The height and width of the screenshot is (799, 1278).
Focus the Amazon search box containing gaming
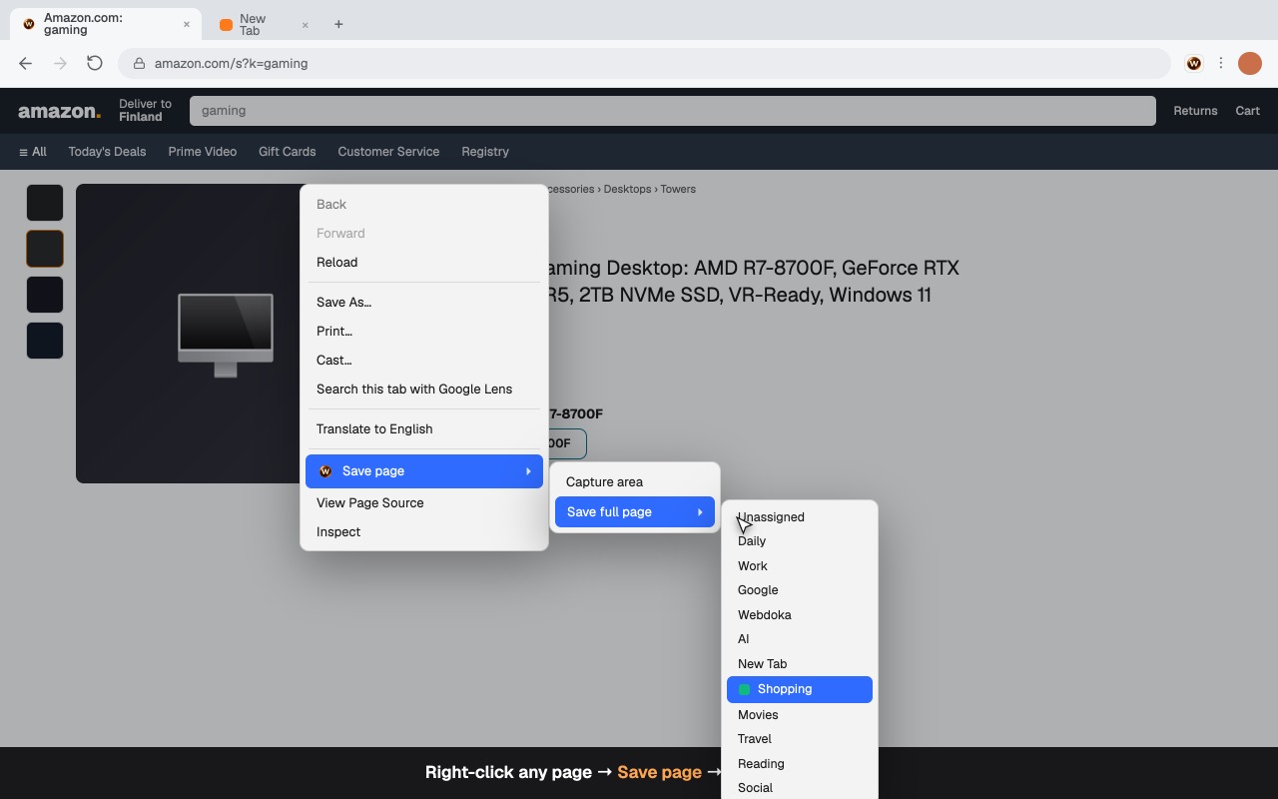(x=673, y=111)
